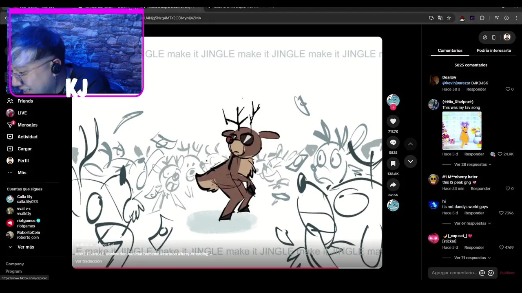This screenshot has width=522, height=293.
Task: Bookmark this page with the star icon
Action: (x=449, y=18)
